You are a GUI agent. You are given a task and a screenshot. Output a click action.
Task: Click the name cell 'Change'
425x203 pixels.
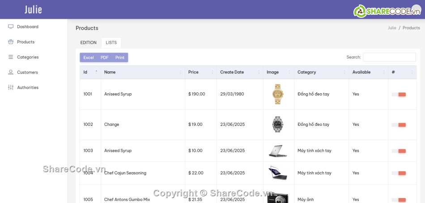112,124
